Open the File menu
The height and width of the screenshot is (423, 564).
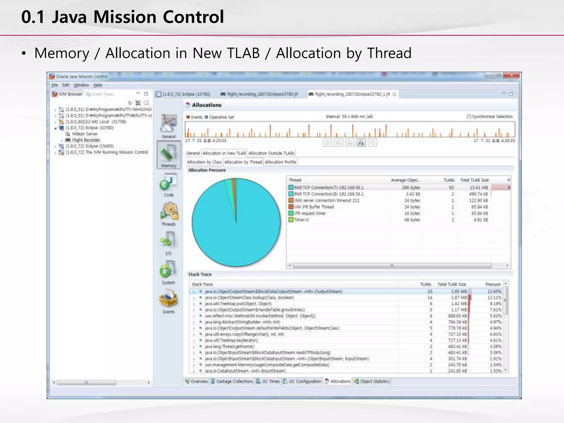click(x=55, y=85)
